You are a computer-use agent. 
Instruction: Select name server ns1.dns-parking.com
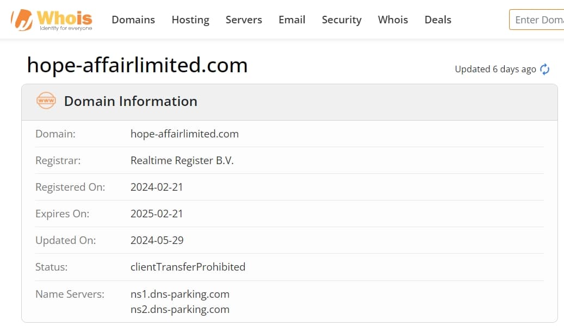pyautogui.click(x=180, y=294)
